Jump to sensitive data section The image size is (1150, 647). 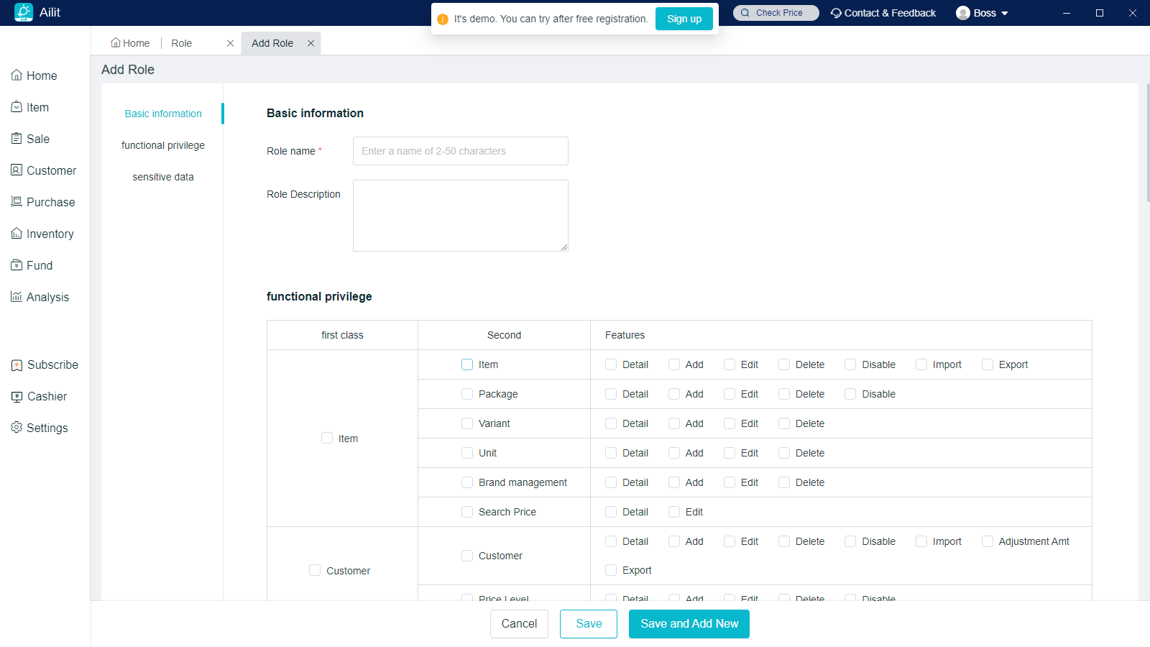pos(163,177)
